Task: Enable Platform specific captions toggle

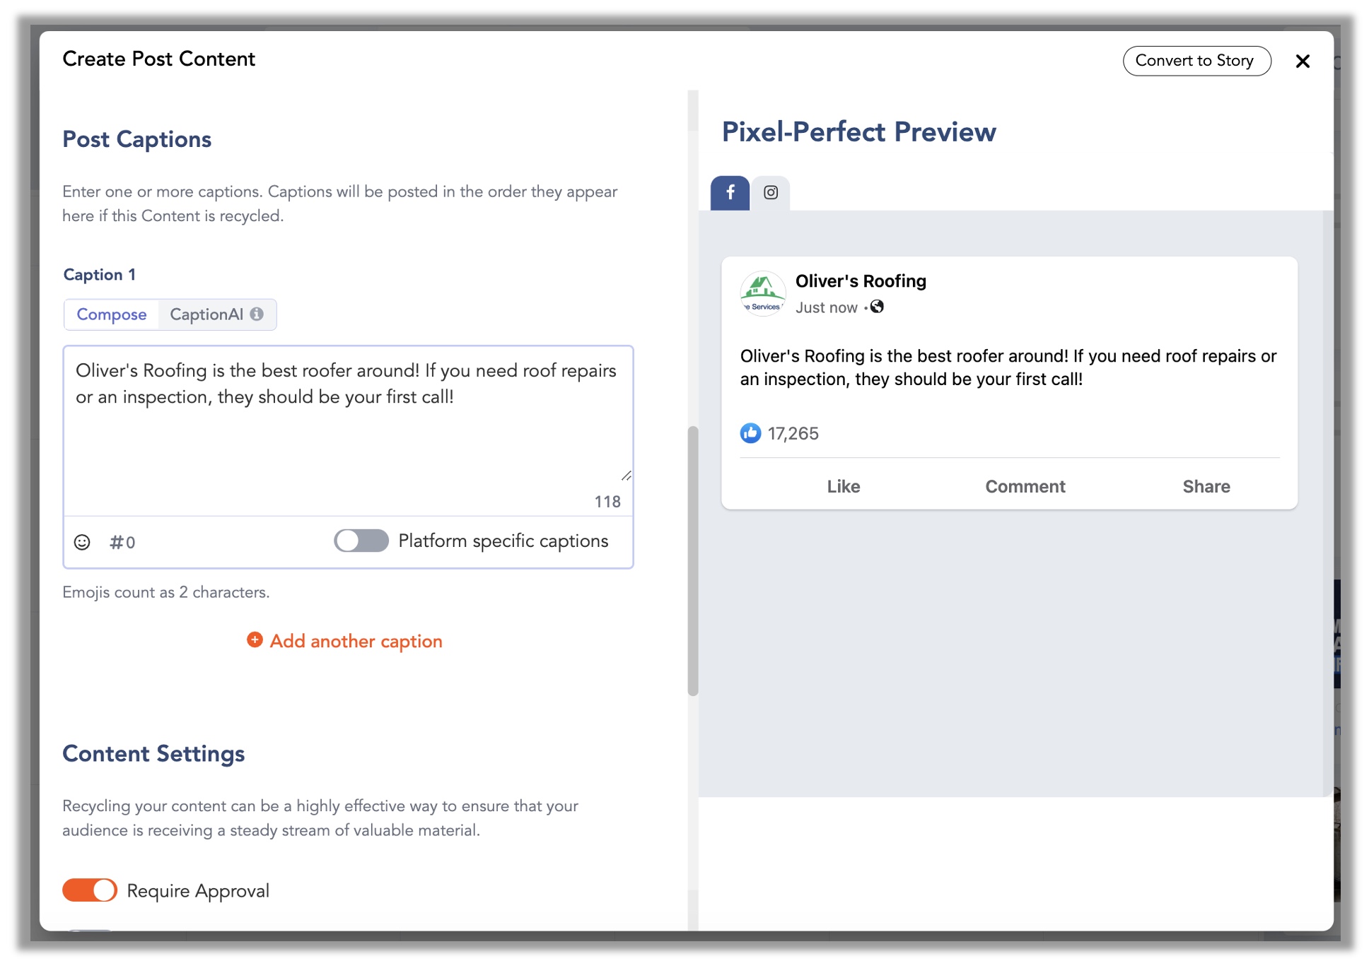Action: click(361, 541)
